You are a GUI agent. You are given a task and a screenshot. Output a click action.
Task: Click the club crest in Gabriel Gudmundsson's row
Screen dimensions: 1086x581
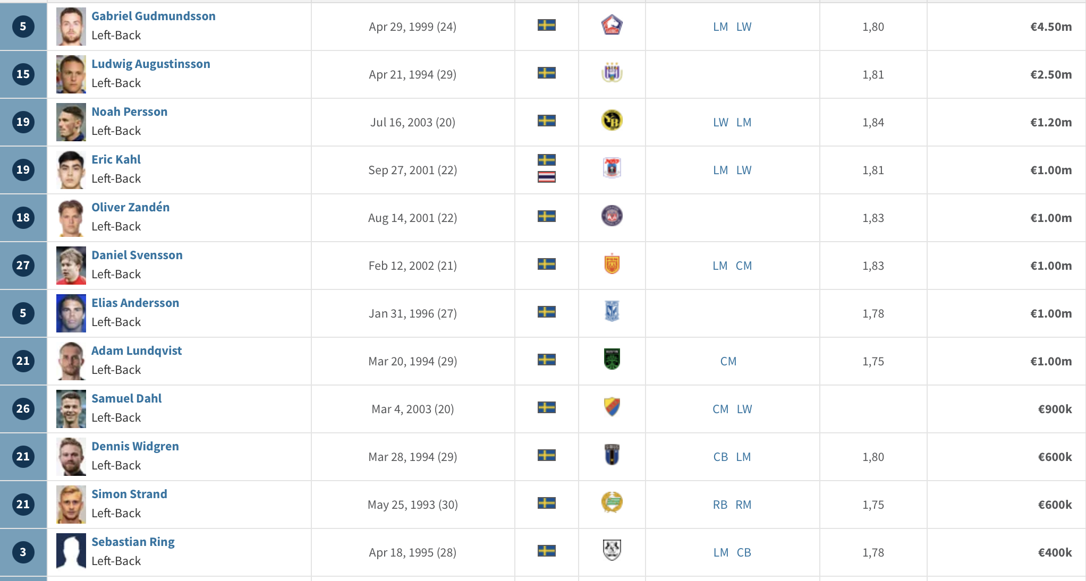[612, 25]
